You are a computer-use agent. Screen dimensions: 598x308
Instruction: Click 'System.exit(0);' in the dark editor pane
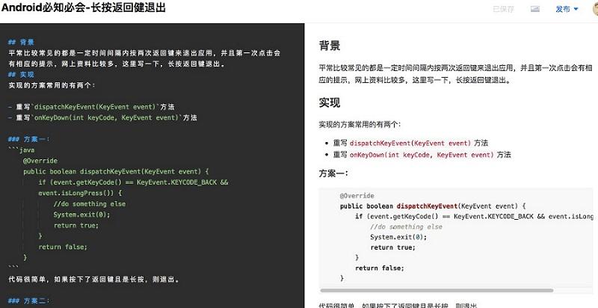tap(81, 215)
